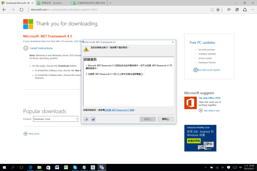Collapse Install Instructions circle icon

point(26,48)
